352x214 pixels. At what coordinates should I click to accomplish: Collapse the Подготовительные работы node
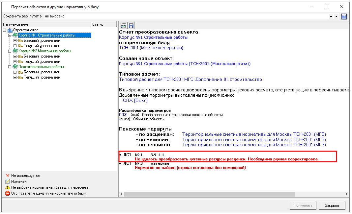click(10, 67)
